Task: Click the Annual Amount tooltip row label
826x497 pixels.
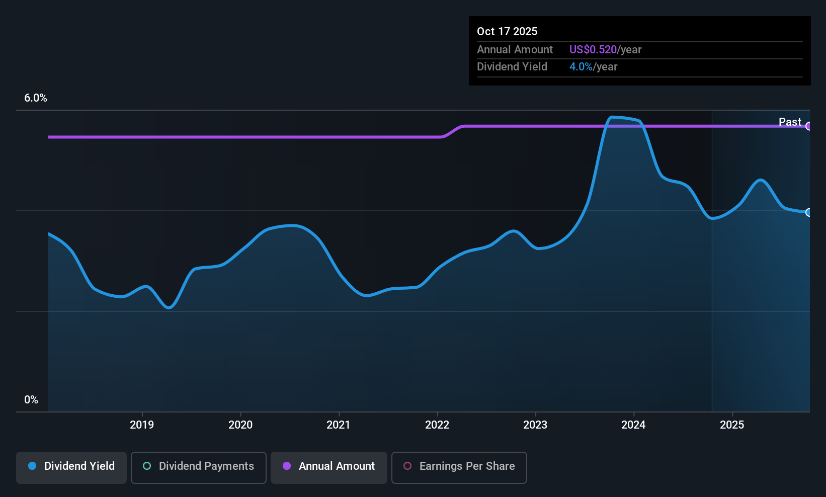Action: pyautogui.click(x=515, y=49)
